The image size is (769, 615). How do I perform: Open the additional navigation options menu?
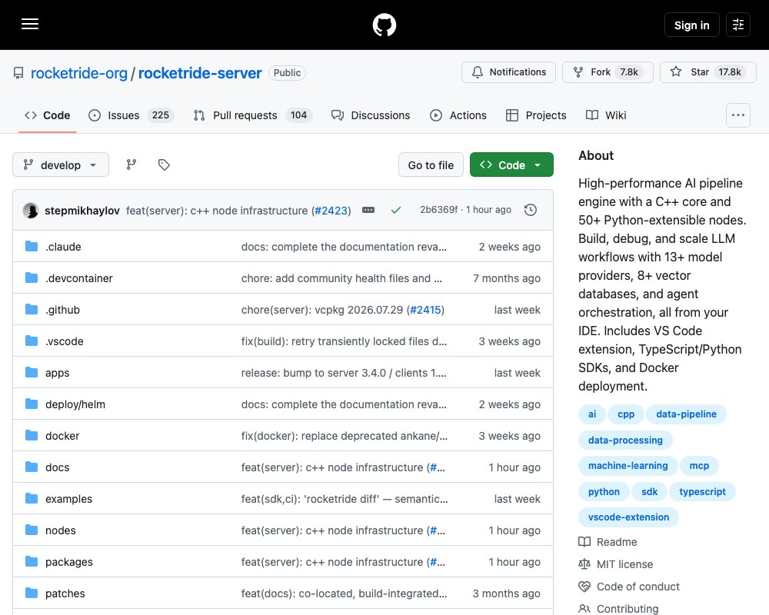pos(738,115)
